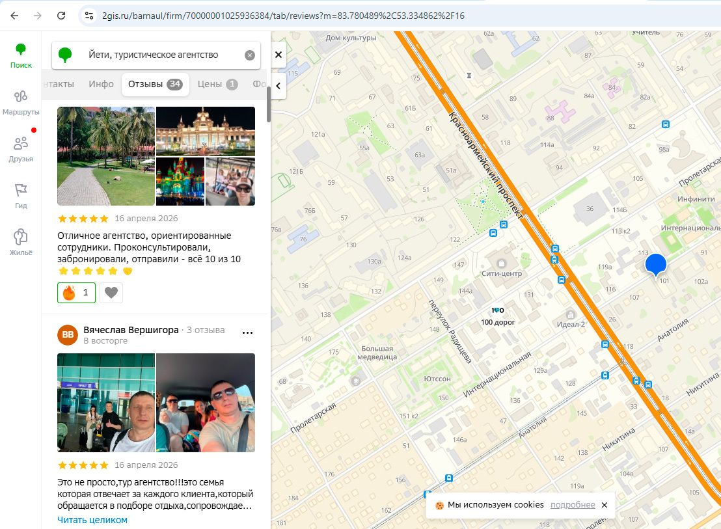The image size is (721, 529).
Task: Dismiss the cookies notification banner
Action: (x=604, y=505)
